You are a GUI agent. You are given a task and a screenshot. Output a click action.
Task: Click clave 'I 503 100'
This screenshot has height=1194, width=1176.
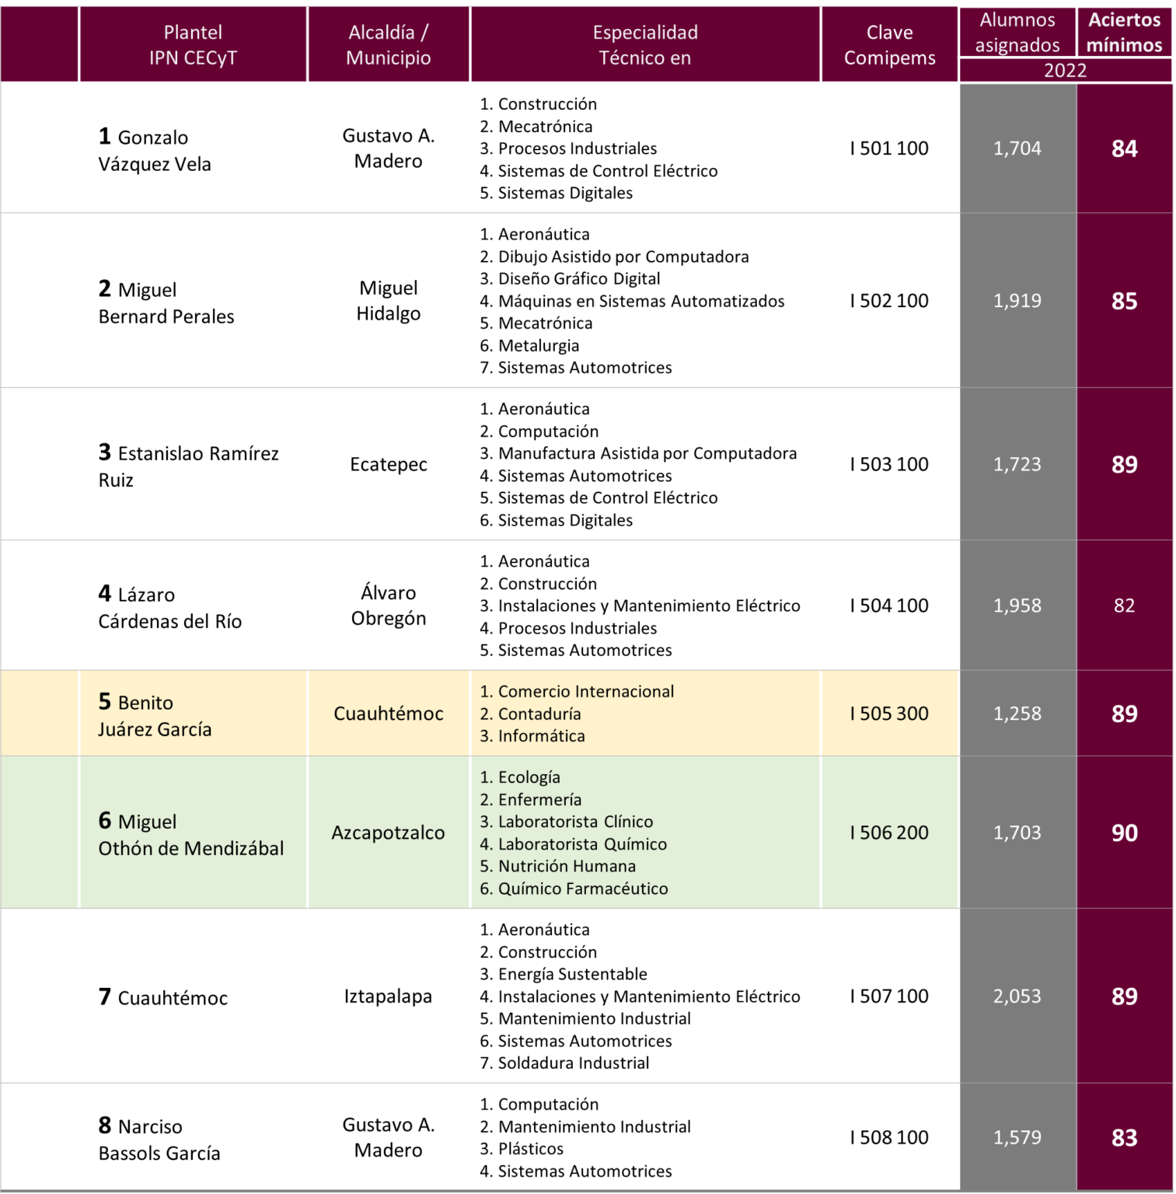click(889, 464)
